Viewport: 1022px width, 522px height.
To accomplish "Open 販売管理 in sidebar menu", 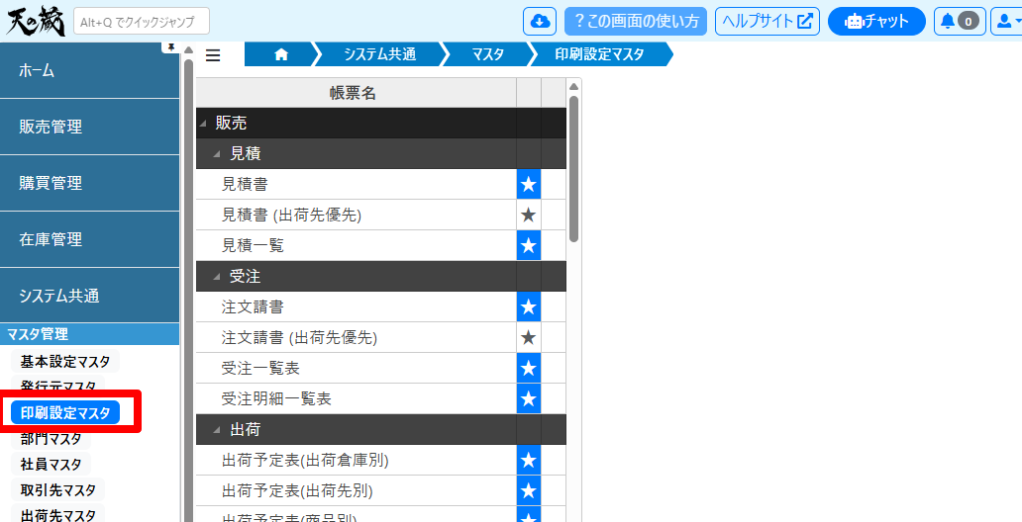I will click(89, 127).
